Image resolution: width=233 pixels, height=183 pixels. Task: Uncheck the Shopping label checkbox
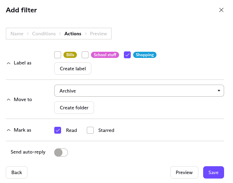tap(127, 55)
